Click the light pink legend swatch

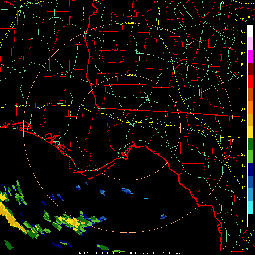coord(250,44)
